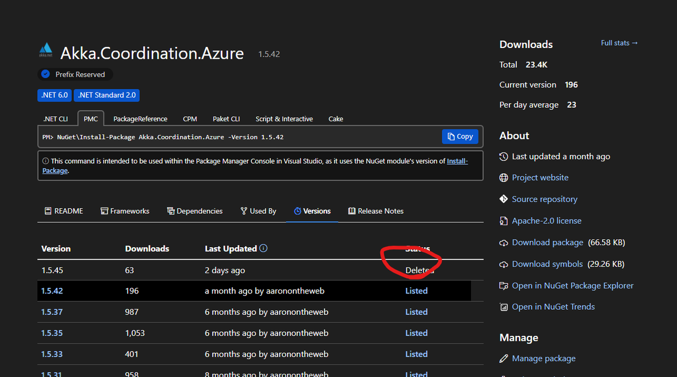This screenshot has height=377, width=677.
Task: Click the pencil icon next to Manage package
Action: (504, 358)
